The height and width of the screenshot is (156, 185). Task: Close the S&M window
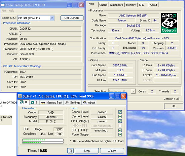tap(123, 96)
